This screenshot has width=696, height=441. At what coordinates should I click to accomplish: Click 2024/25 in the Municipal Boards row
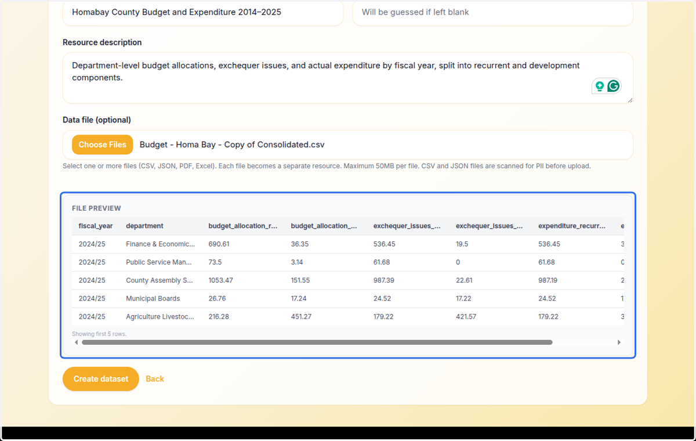(92, 298)
